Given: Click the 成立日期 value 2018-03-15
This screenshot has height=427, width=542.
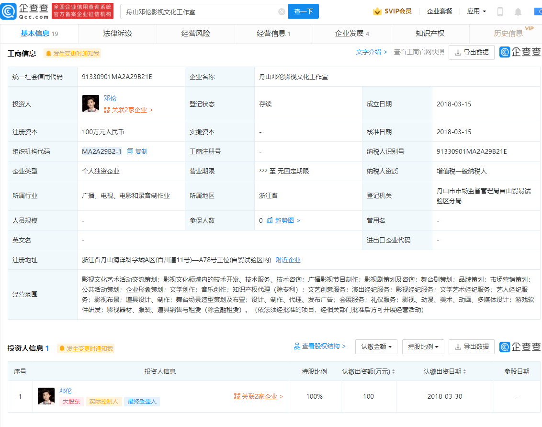Looking at the screenshot, I should 454,104.
